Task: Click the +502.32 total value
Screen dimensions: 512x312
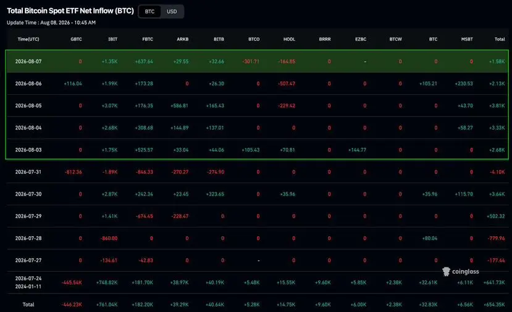Action: (x=496, y=216)
